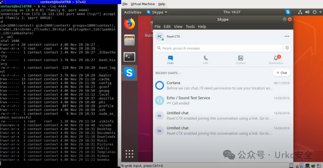This screenshot has width=323, height=168.
Task: Close the Skype window
Action: click(290, 19)
